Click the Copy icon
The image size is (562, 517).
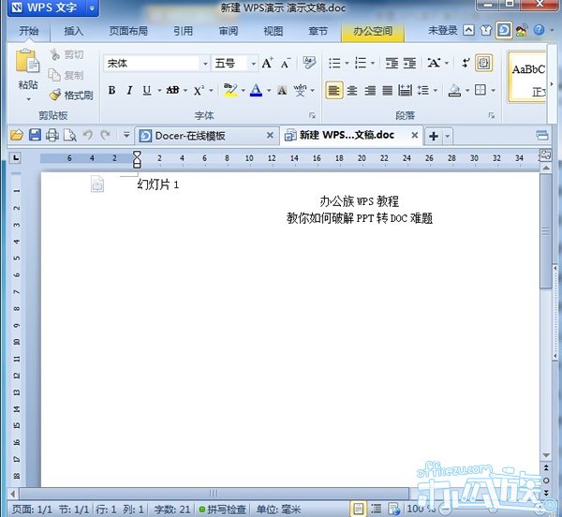pyautogui.click(x=54, y=75)
